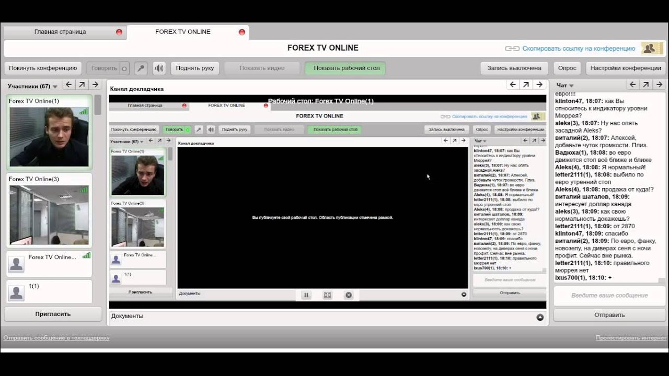Click the chain-link icon beside copy link
Screen dimensions: 669x376
point(512,49)
